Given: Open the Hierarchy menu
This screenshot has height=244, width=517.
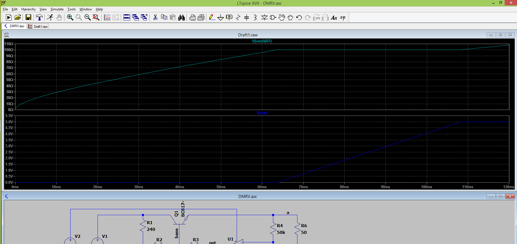Looking at the screenshot, I should (28, 9).
